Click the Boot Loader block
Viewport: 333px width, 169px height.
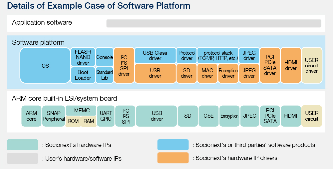(83, 75)
